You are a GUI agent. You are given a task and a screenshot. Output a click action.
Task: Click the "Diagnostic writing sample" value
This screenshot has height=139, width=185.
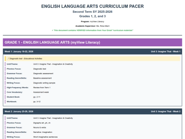[44, 83]
